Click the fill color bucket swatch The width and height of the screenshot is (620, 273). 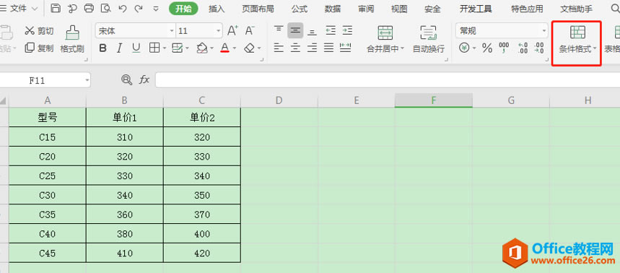pyautogui.click(x=201, y=48)
